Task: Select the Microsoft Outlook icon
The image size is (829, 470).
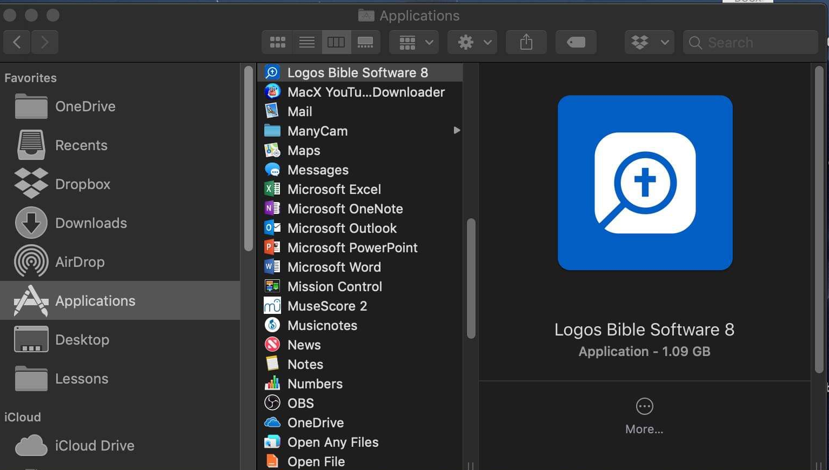Action: (x=272, y=228)
